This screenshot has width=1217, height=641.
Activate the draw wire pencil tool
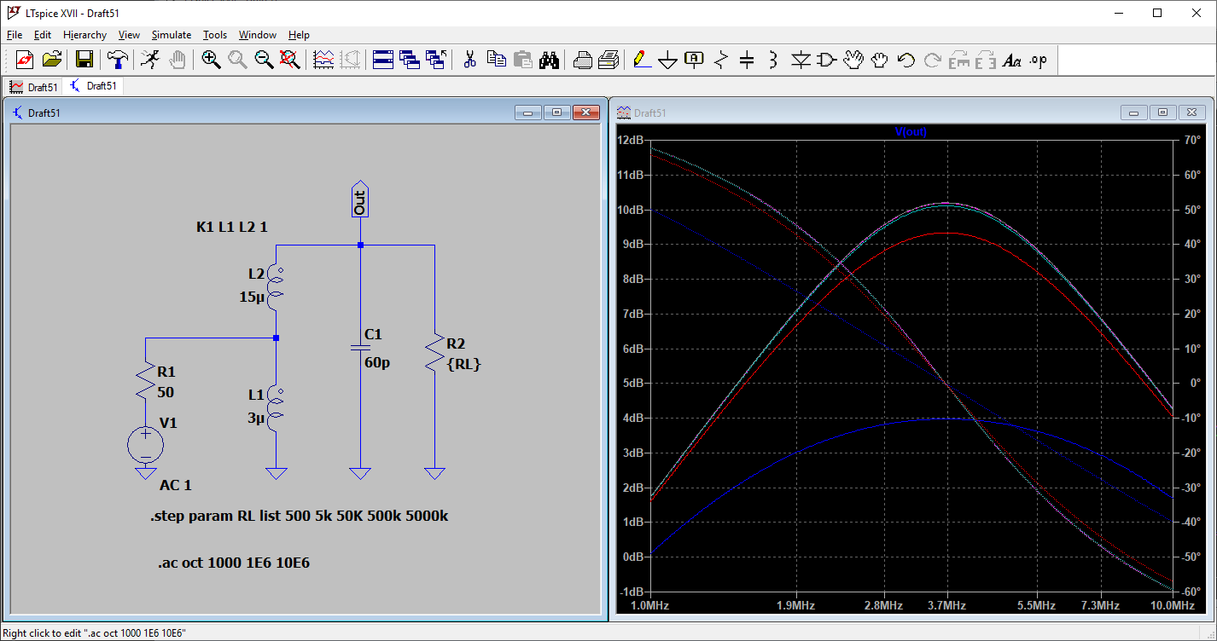[640, 59]
